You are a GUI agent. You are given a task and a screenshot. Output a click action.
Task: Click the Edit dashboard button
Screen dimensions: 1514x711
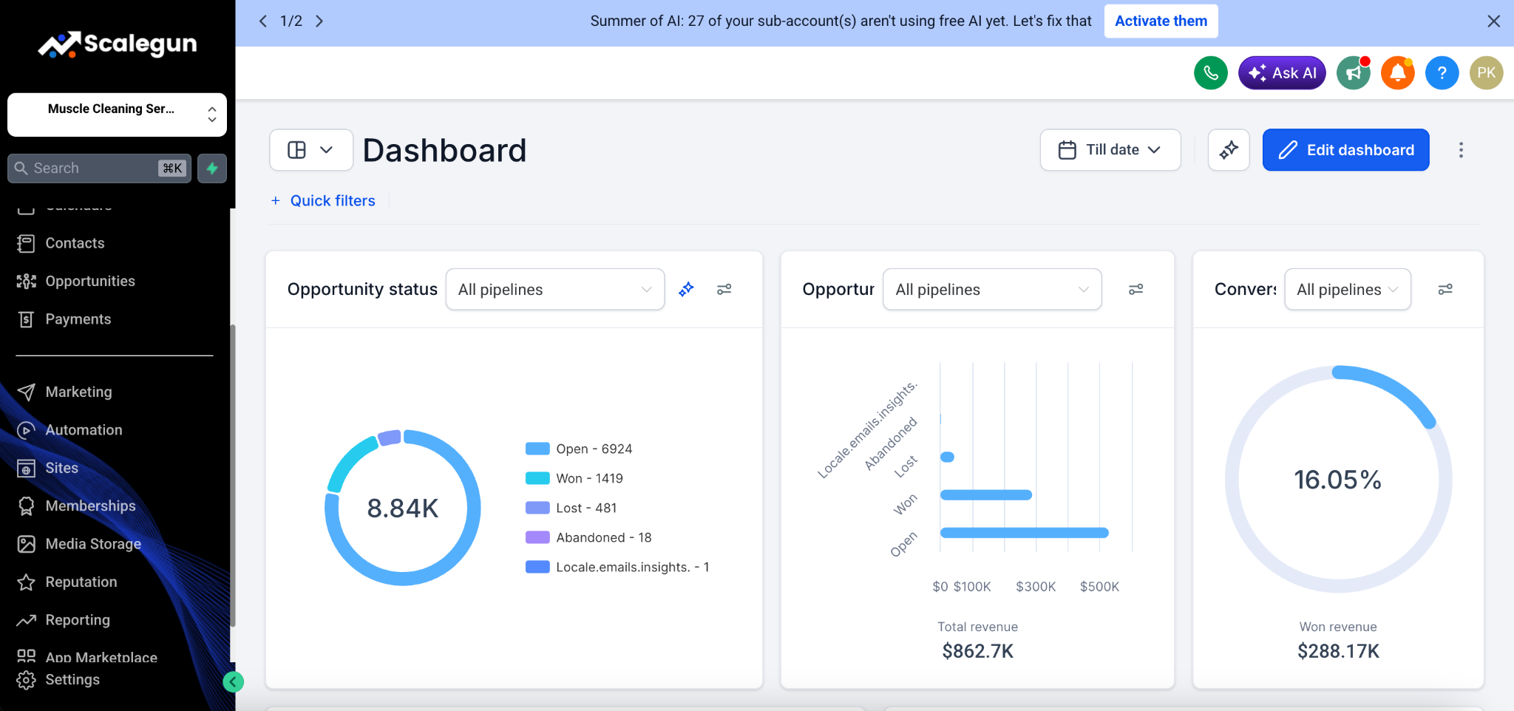[x=1345, y=150]
